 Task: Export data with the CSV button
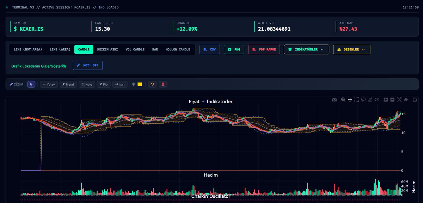pos(210,49)
